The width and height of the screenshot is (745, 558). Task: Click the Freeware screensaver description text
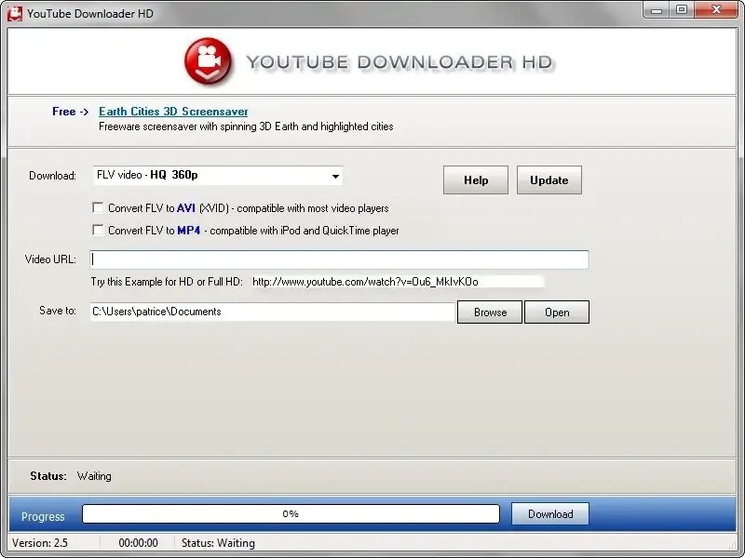click(246, 126)
